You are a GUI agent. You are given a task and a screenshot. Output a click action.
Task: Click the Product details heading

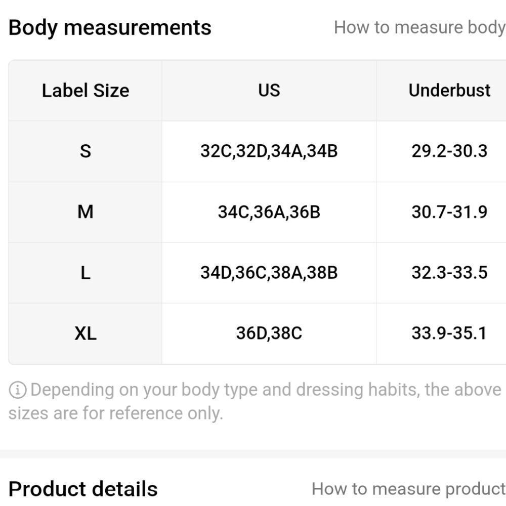coord(83,489)
